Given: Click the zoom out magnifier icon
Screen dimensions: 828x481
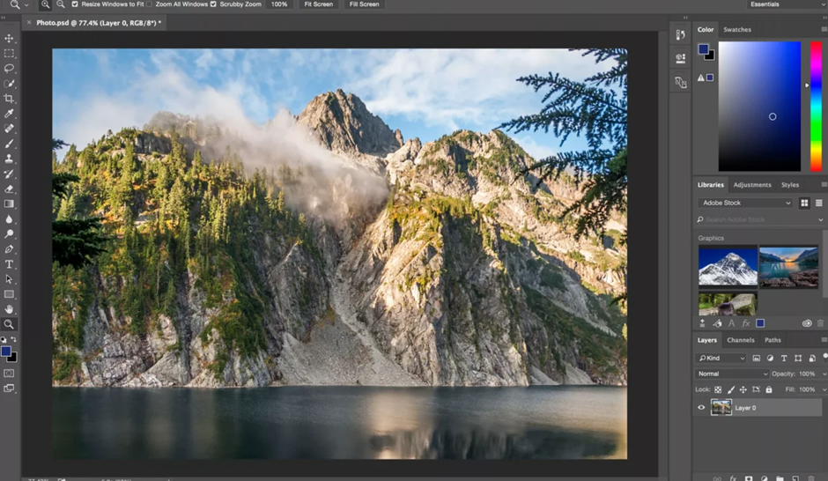Looking at the screenshot, I should (x=60, y=4).
